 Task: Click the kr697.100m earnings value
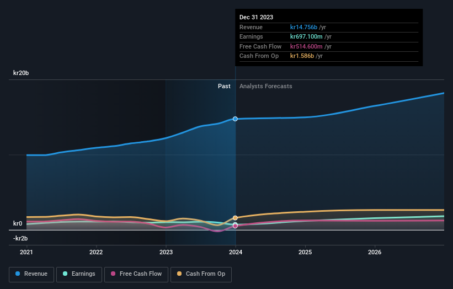[x=306, y=36]
